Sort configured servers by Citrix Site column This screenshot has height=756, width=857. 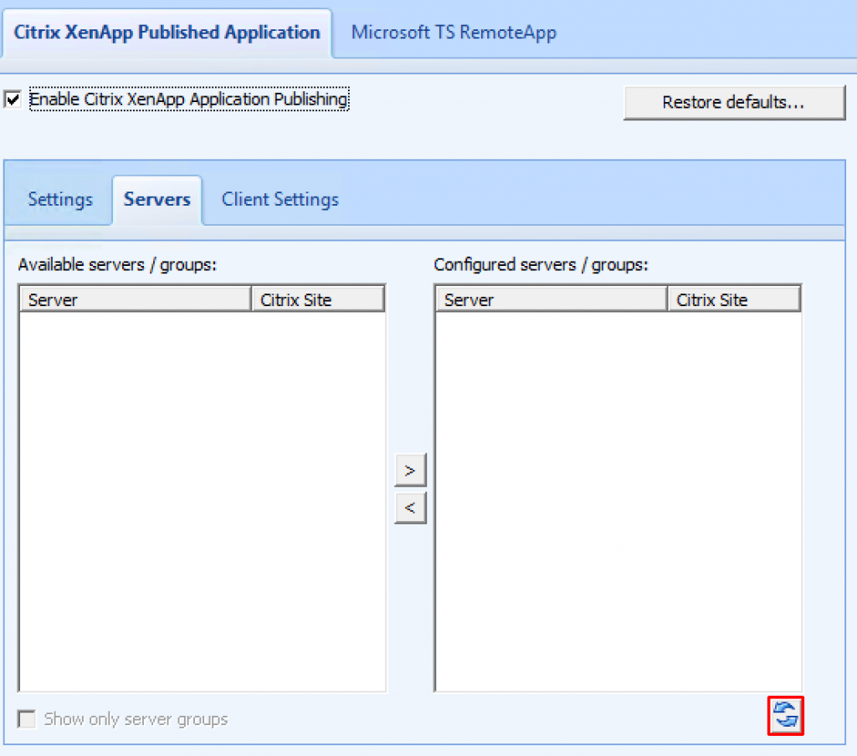tap(734, 299)
